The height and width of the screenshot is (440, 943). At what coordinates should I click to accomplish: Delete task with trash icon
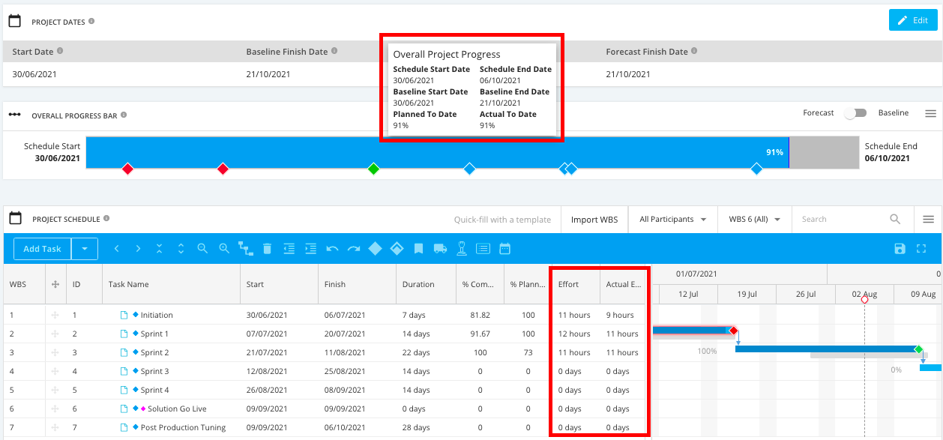pos(267,248)
